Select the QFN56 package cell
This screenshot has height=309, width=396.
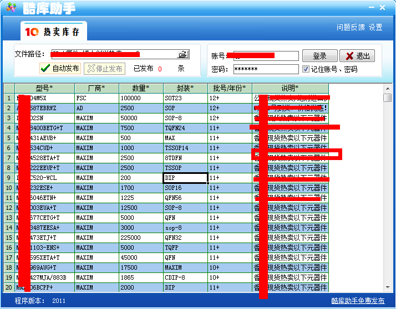[x=185, y=198]
